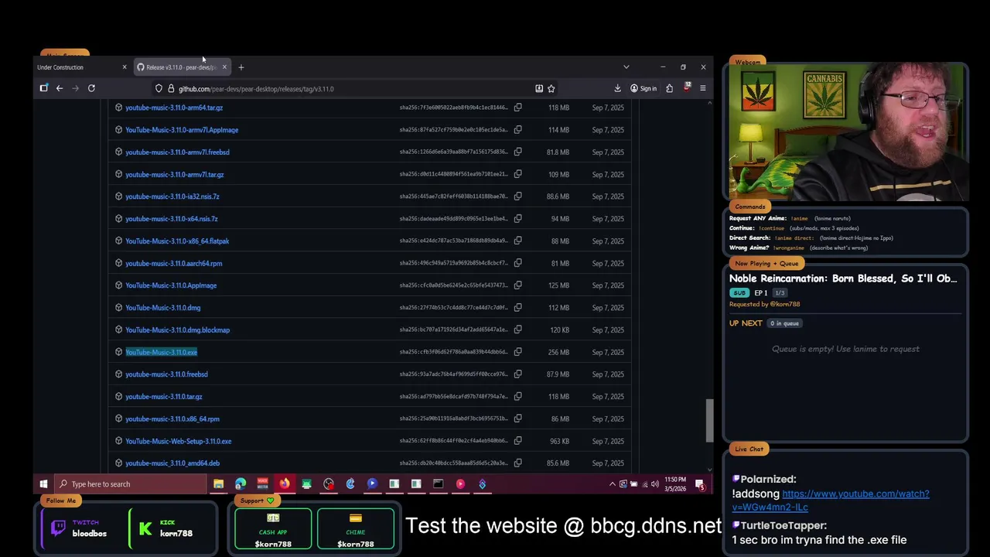The height and width of the screenshot is (557, 990).
Task: Download youtube-music-3.11.0.tar.gz
Action: pyautogui.click(x=164, y=397)
